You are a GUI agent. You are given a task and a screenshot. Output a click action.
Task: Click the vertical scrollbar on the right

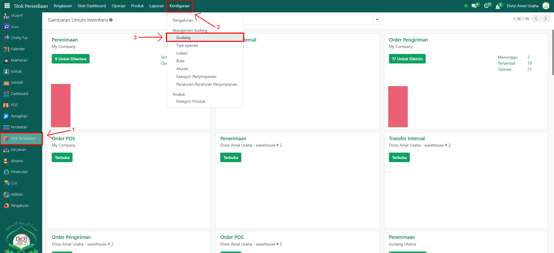[x=553, y=52]
